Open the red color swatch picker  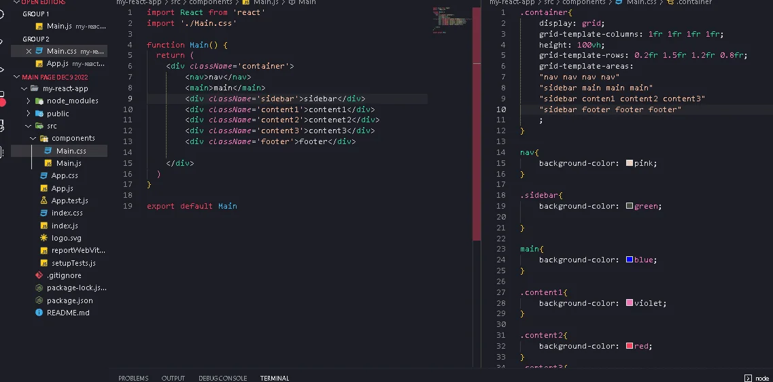(629, 346)
